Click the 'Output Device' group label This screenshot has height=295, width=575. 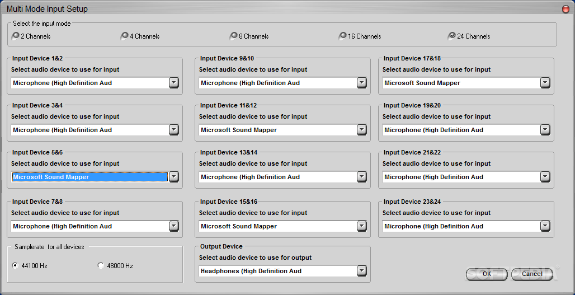(221, 246)
